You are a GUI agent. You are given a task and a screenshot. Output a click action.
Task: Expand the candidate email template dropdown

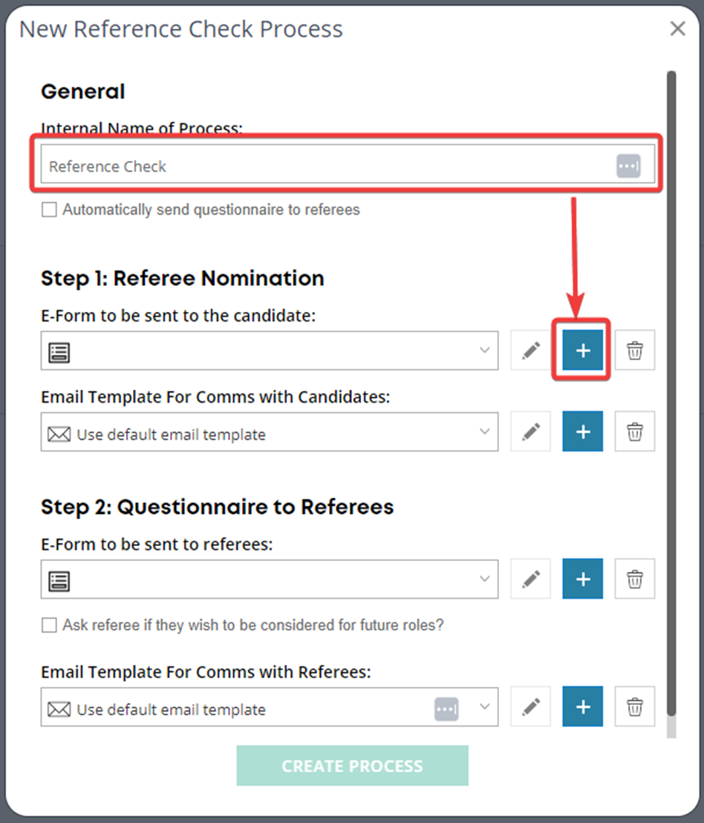486,432
